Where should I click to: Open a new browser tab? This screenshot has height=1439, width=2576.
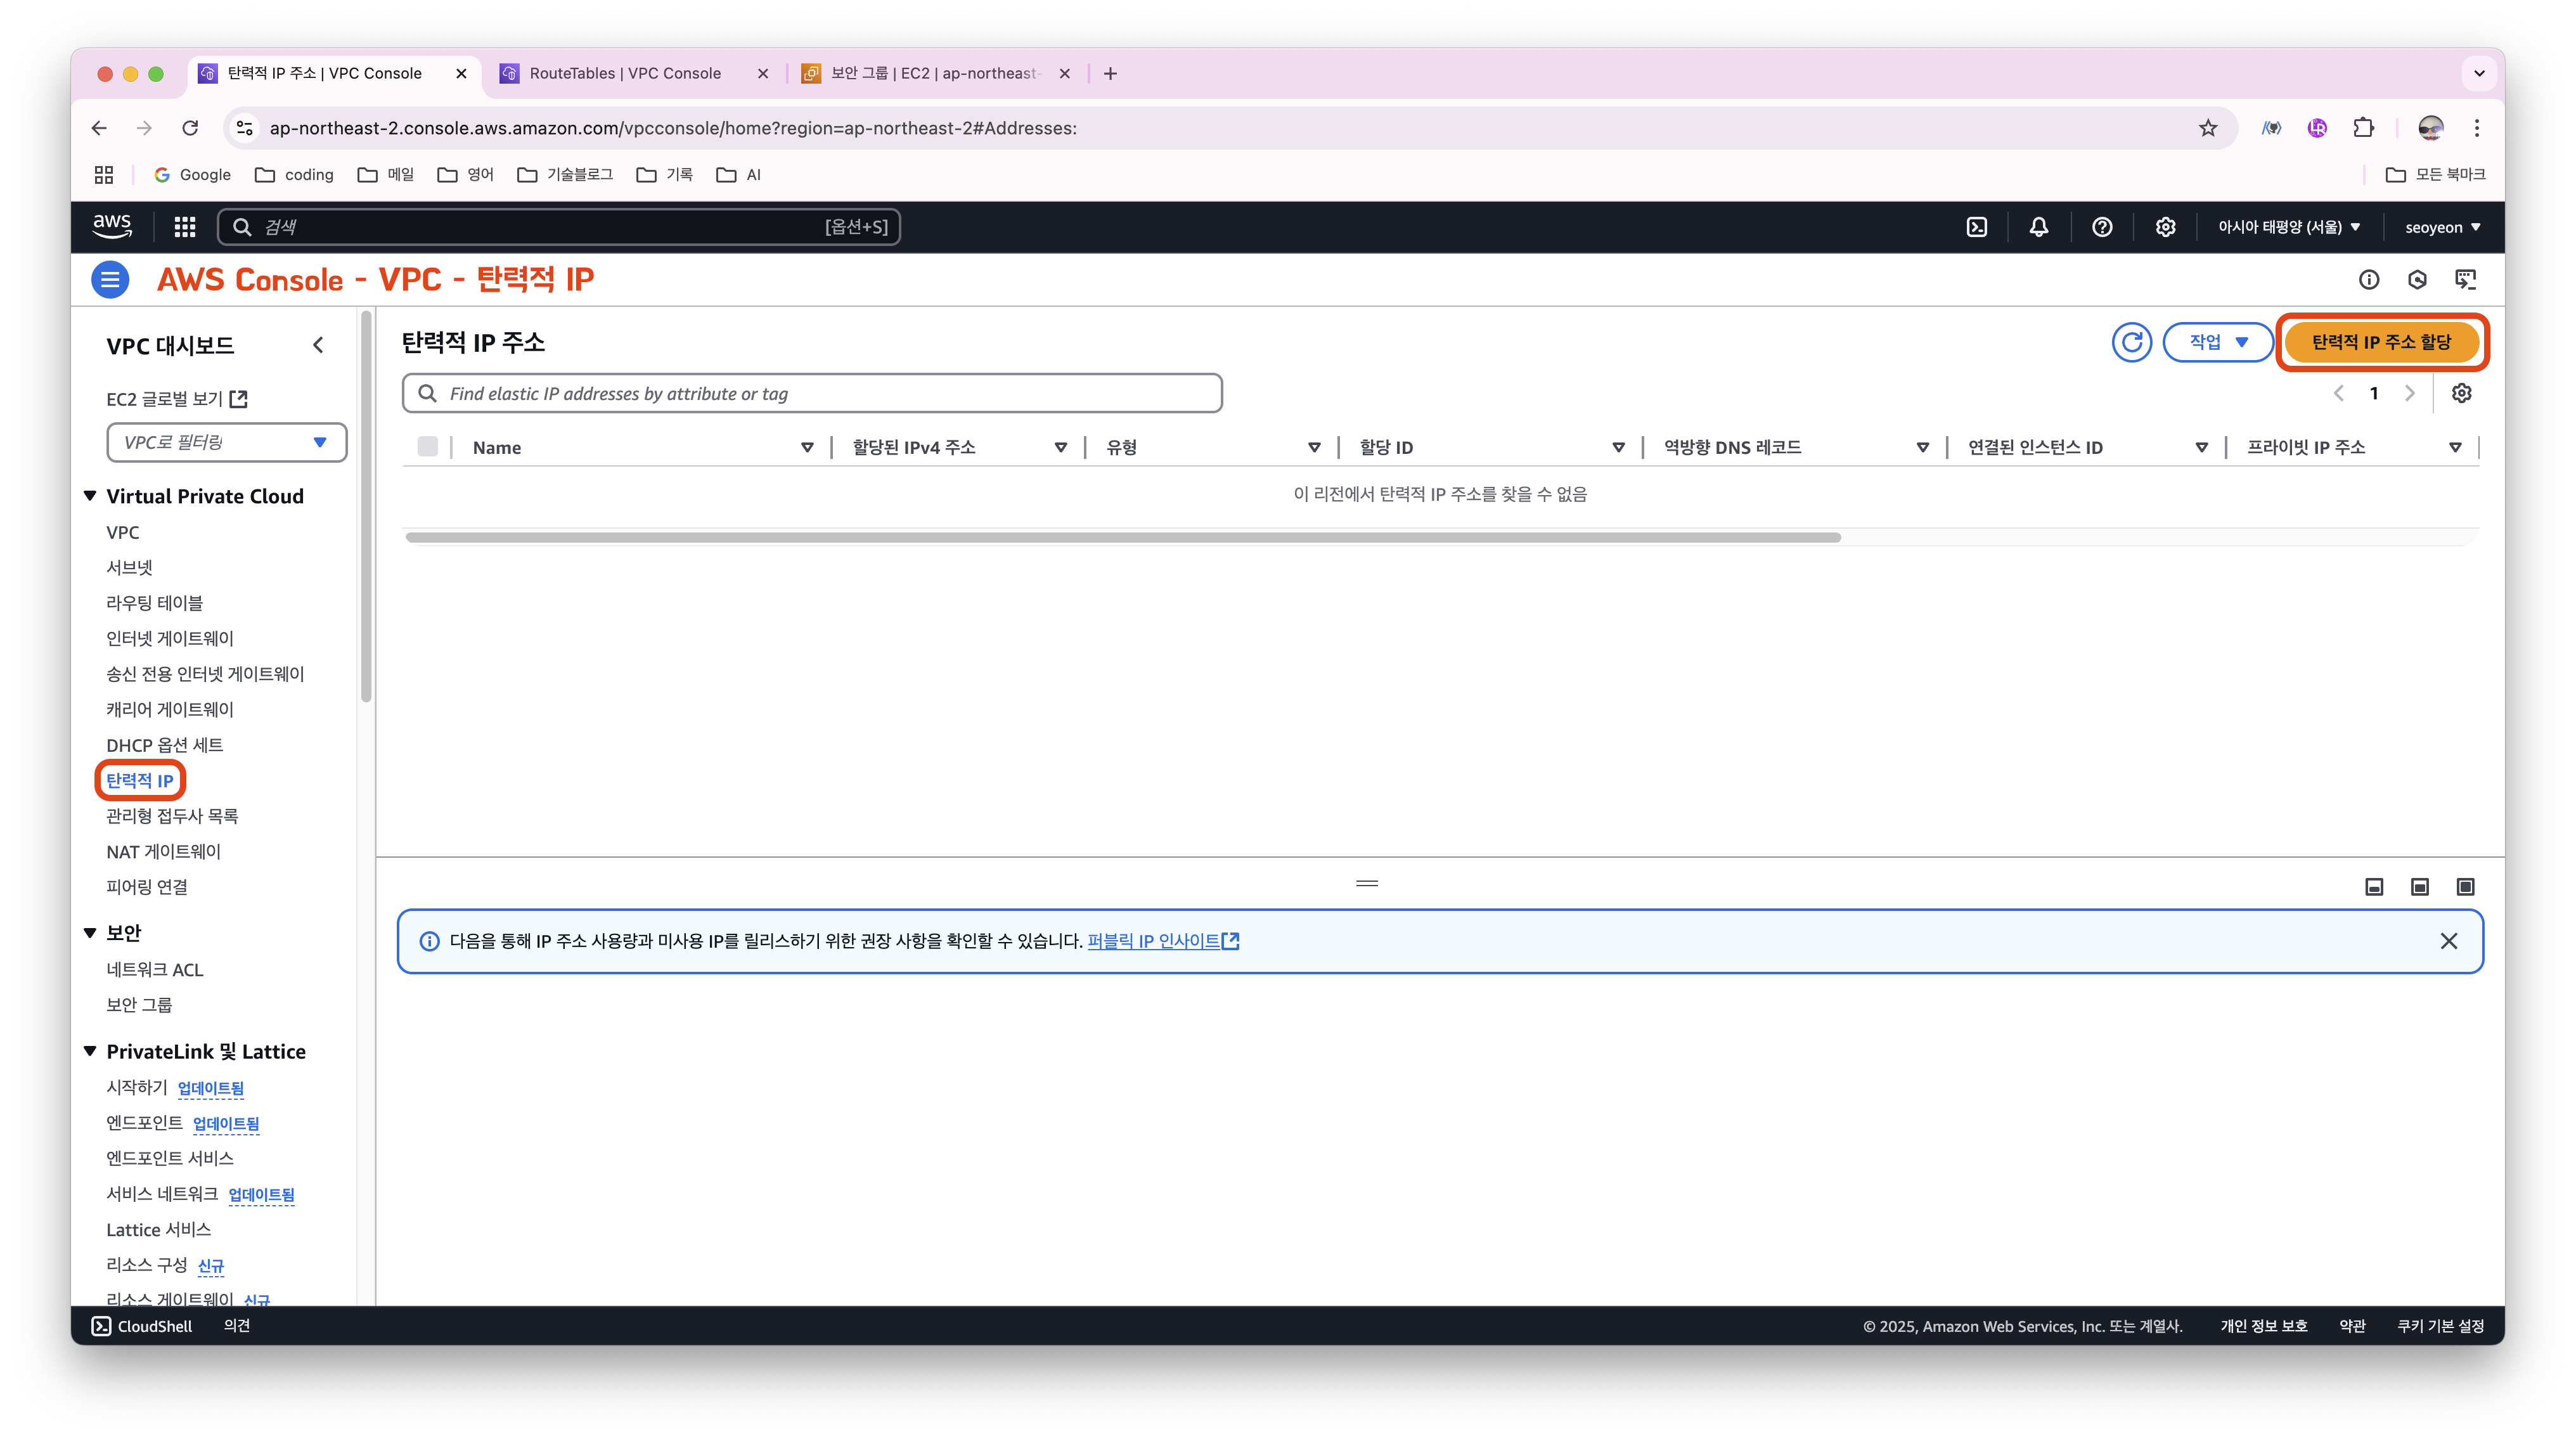coord(1110,73)
